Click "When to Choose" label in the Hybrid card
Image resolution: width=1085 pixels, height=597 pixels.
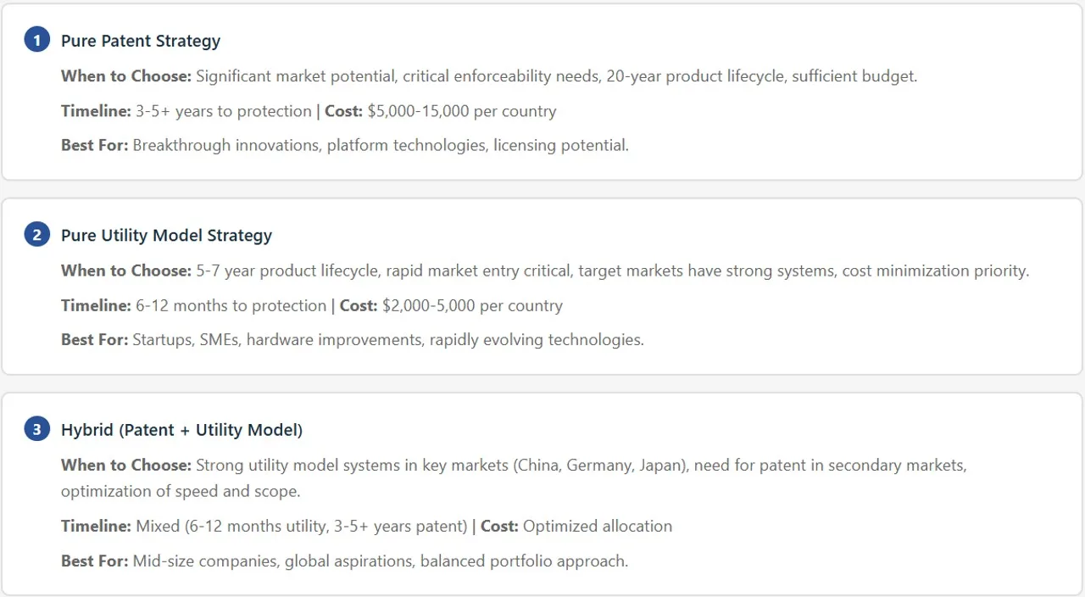[126, 466]
